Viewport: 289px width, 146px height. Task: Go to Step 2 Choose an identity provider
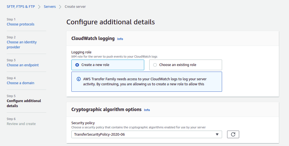coord(22,44)
